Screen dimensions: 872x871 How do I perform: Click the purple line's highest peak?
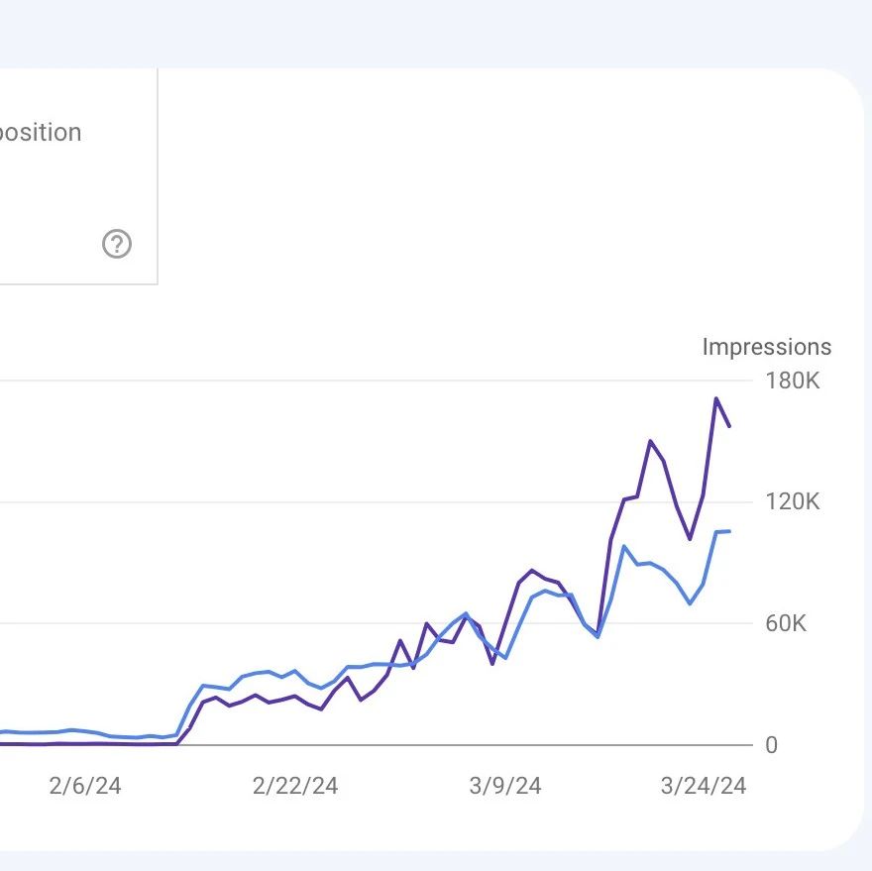[715, 398]
